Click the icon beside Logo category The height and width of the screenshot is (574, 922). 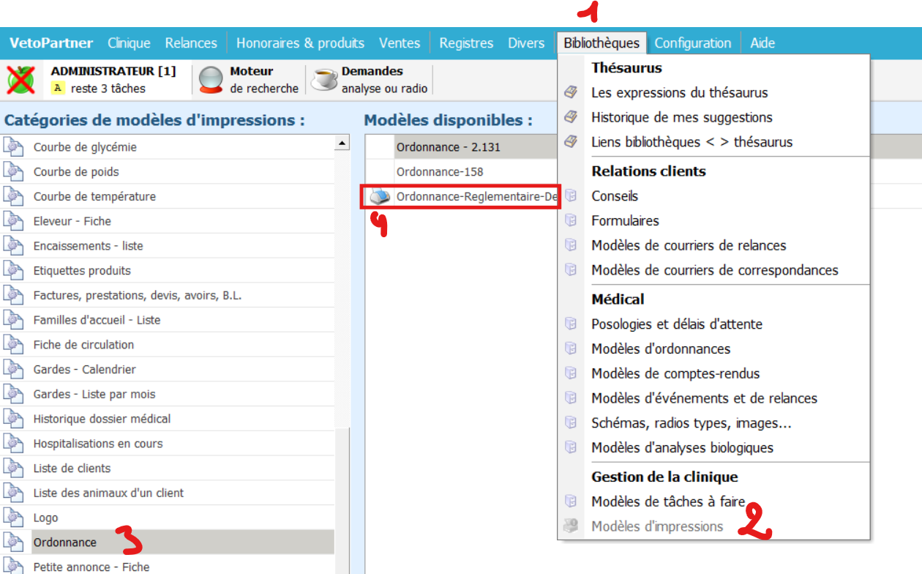pyautogui.click(x=13, y=518)
